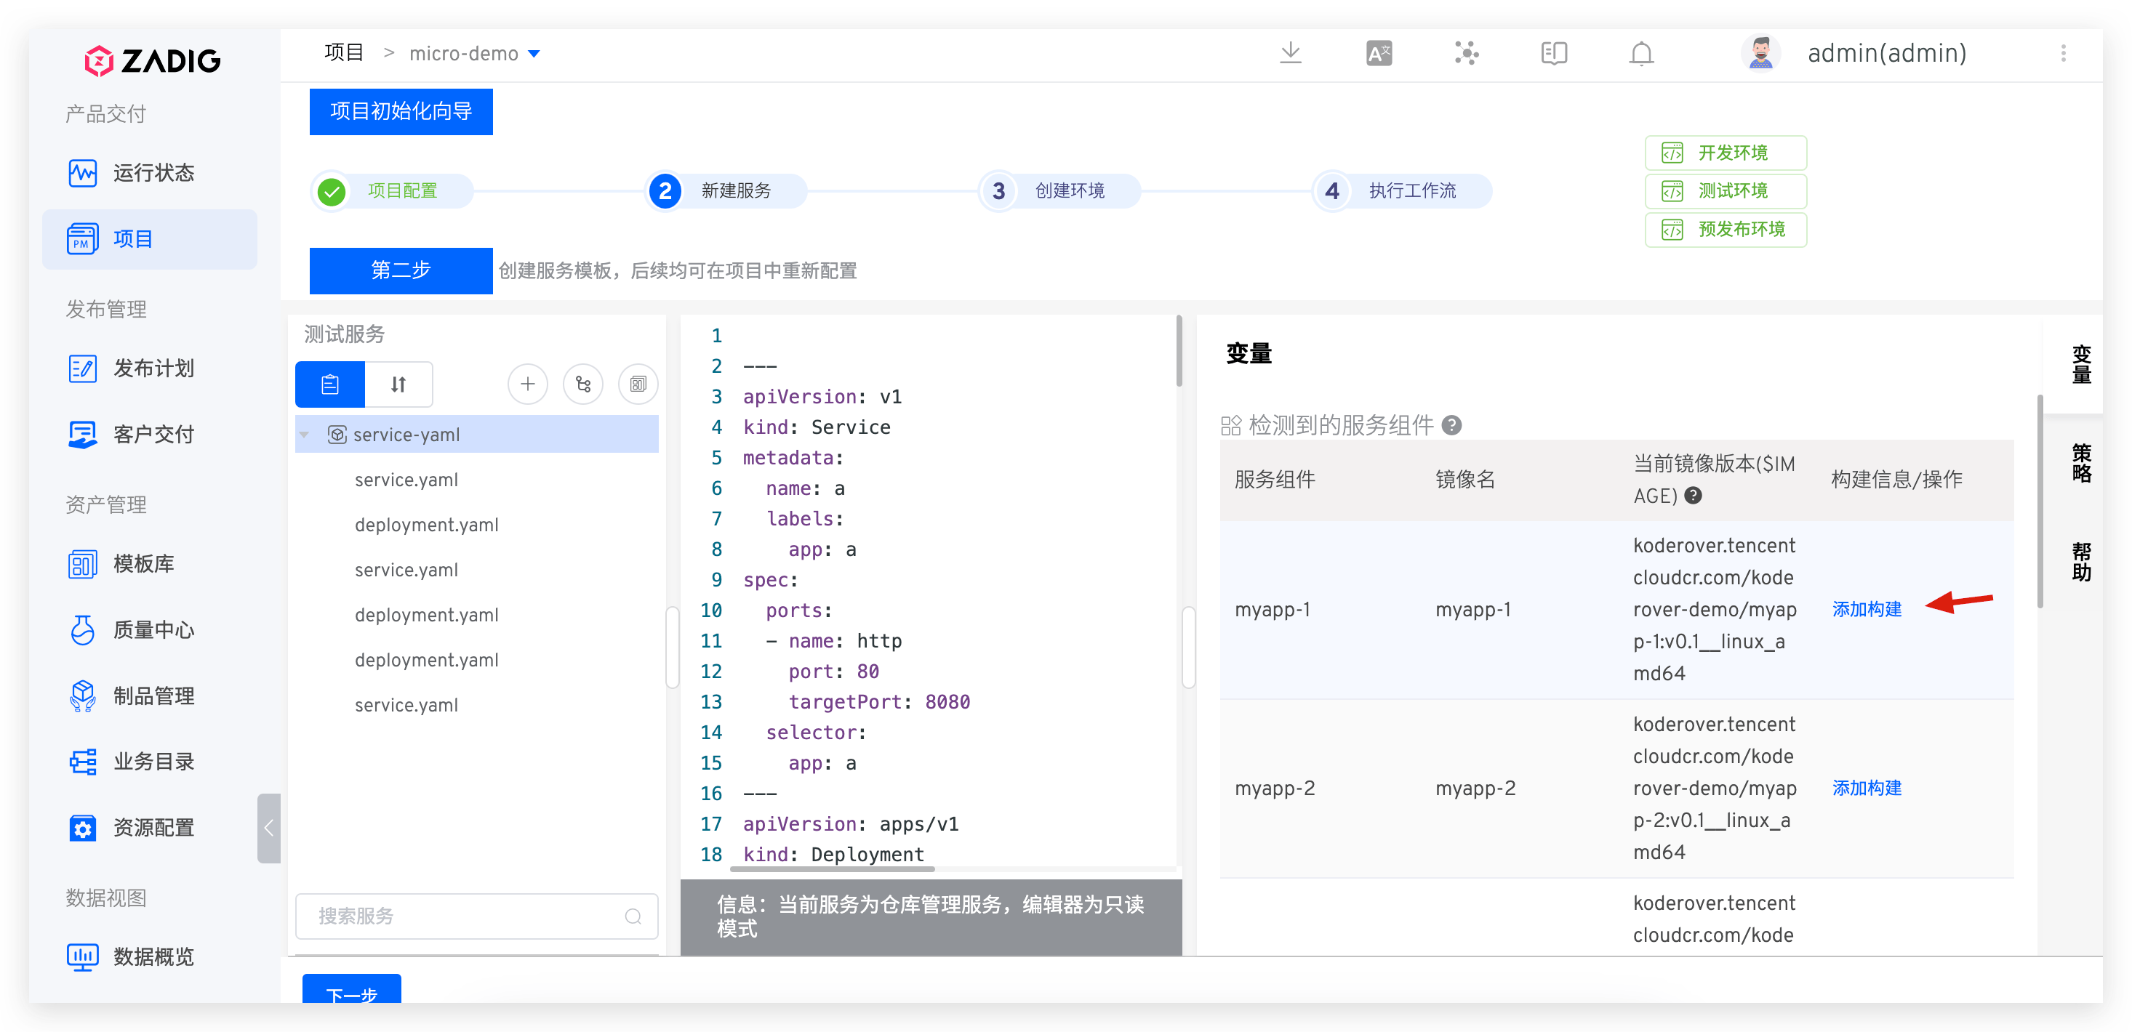2132x1032 pixels.
Task: Click help icon next to 检测到的服务组件
Action: click(x=1451, y=425)
